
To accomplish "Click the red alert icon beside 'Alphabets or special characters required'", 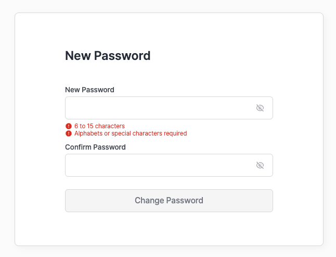I will (69, 133).
